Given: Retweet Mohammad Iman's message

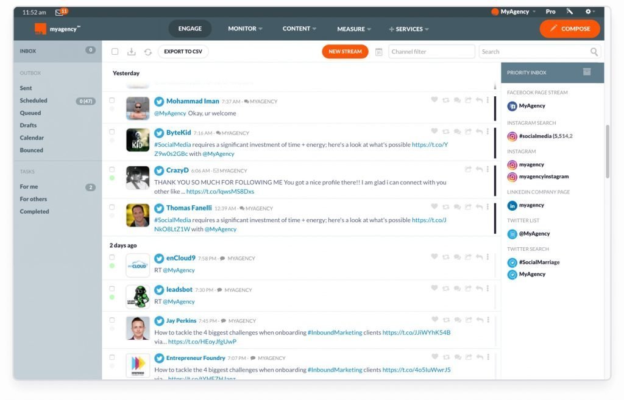Looking at the screenshot, I should (445, 100).
